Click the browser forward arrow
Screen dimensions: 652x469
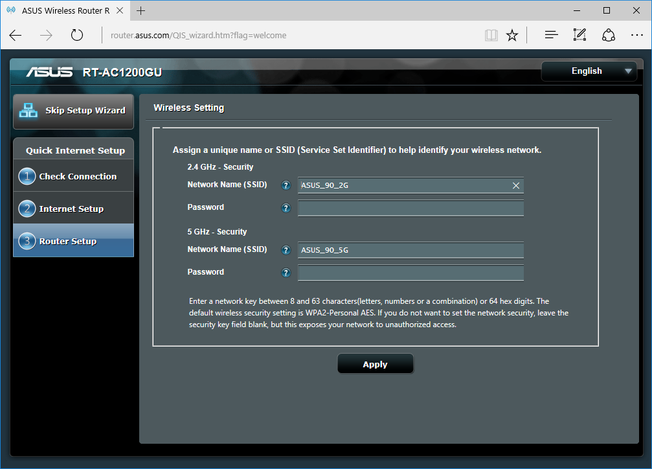click(x=46, y=36)
